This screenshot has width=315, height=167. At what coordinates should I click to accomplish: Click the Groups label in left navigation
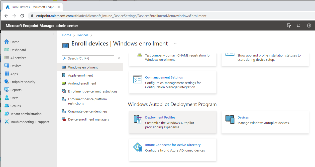tap(16, 106)
